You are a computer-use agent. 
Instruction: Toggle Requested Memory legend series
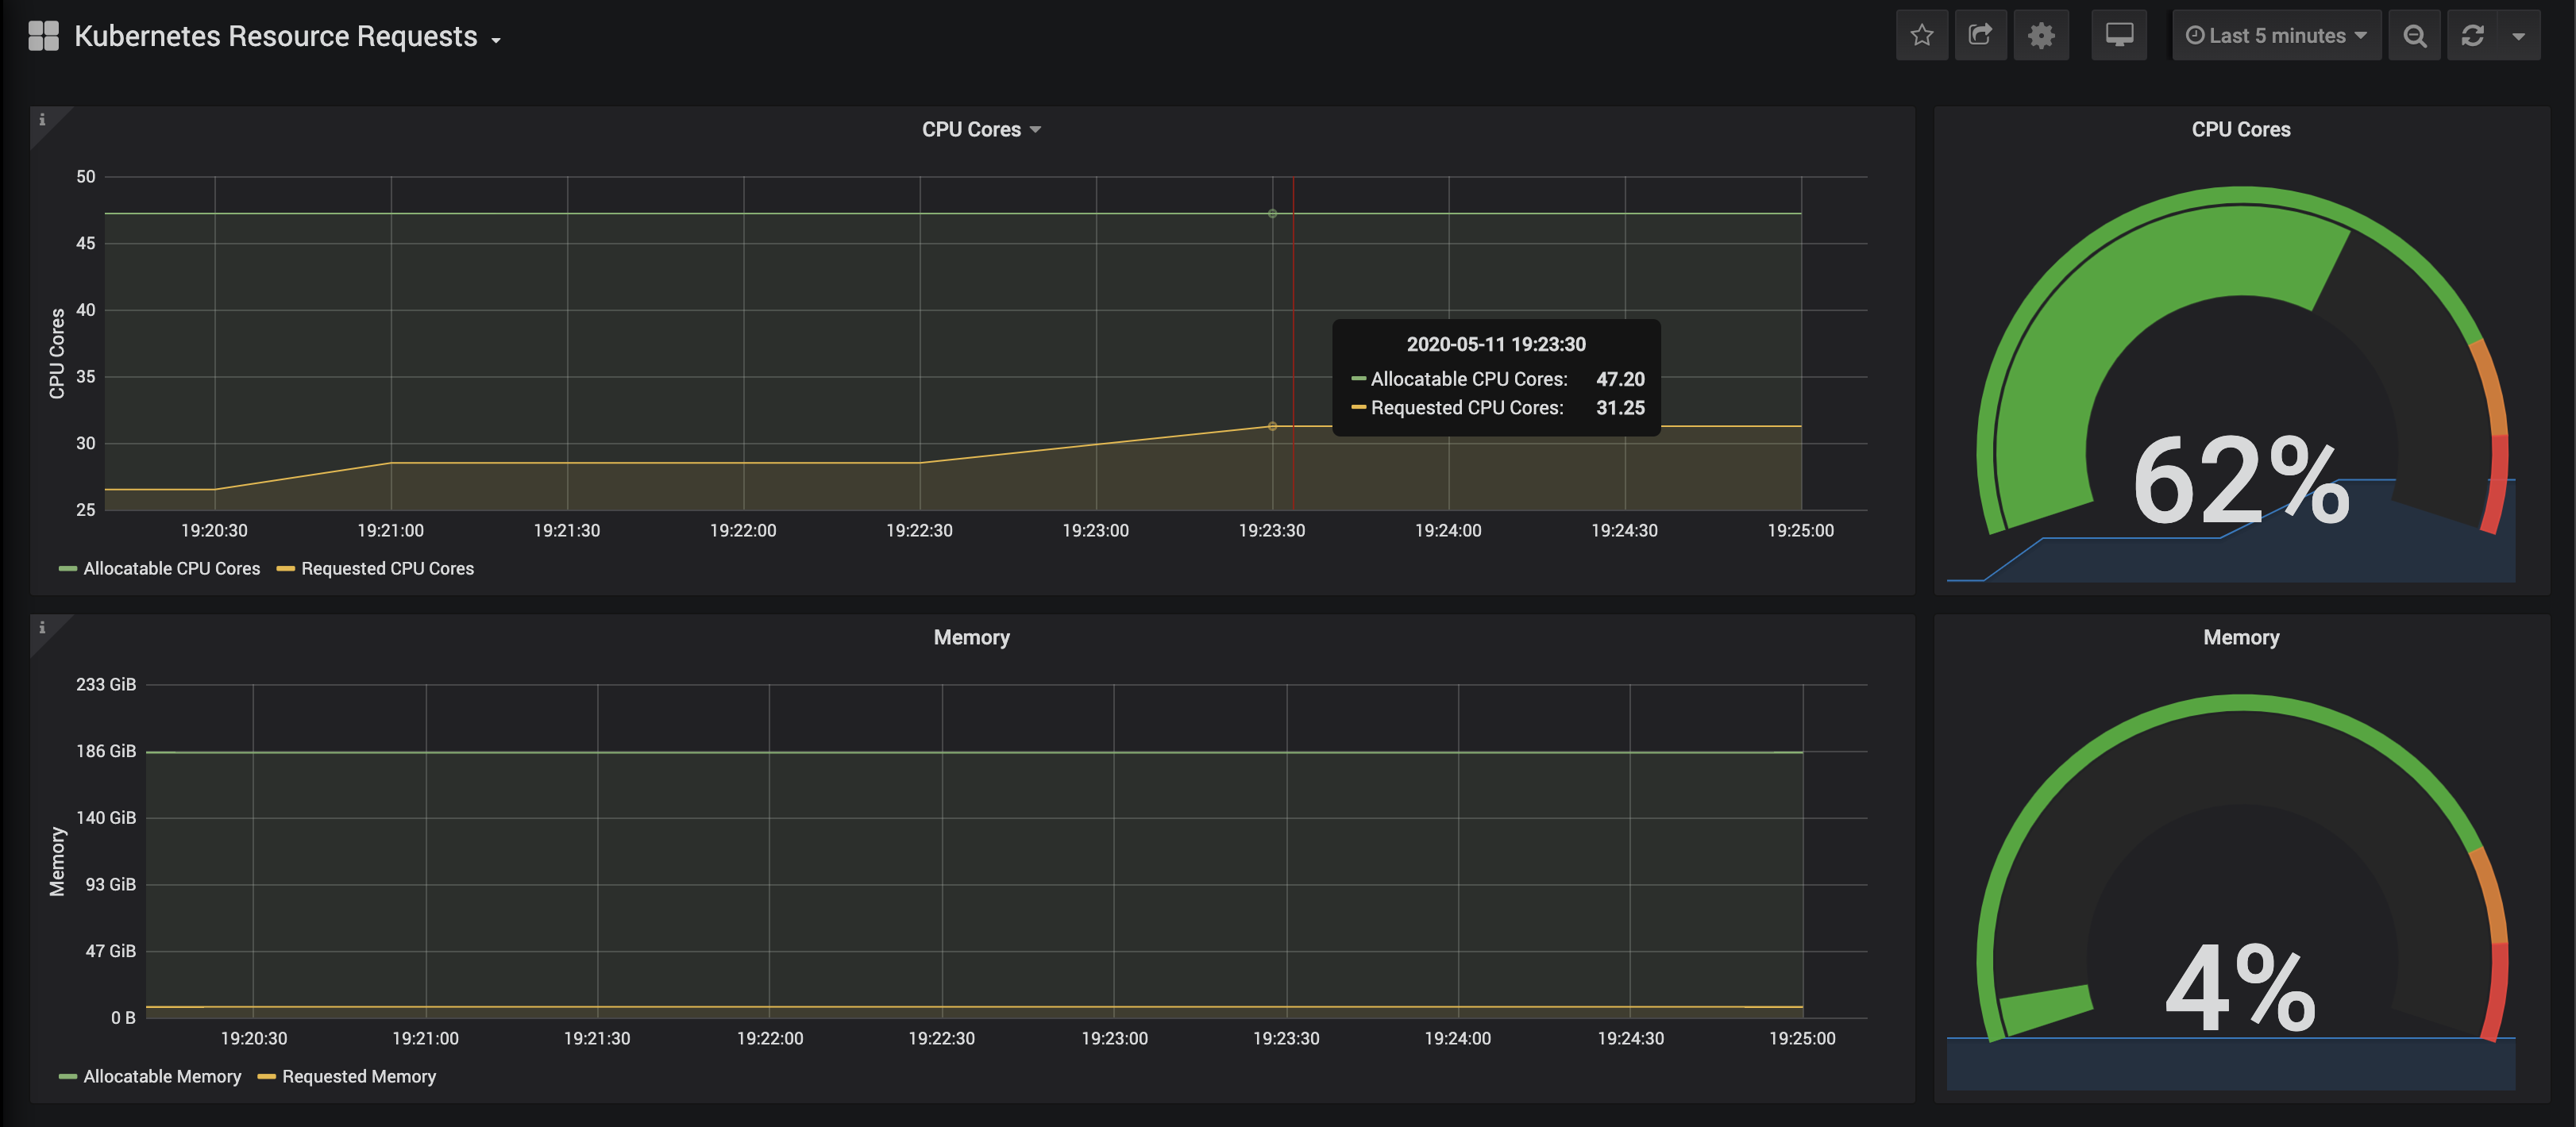(x=358, y=1076)
